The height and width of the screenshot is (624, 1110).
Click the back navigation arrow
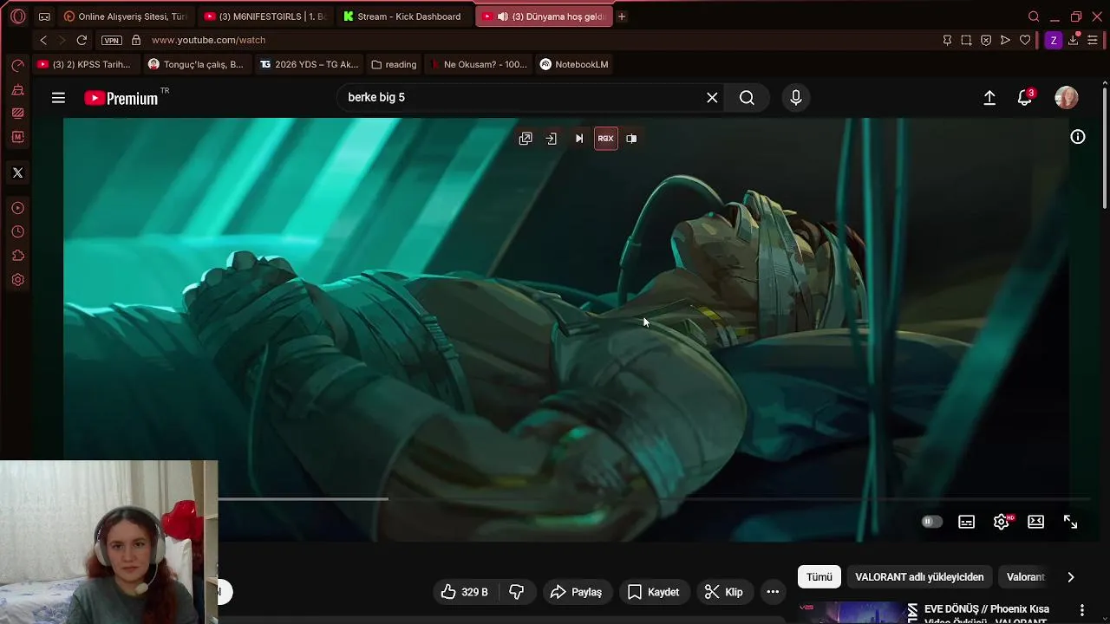pyautogui.click(x=43, y=40)
